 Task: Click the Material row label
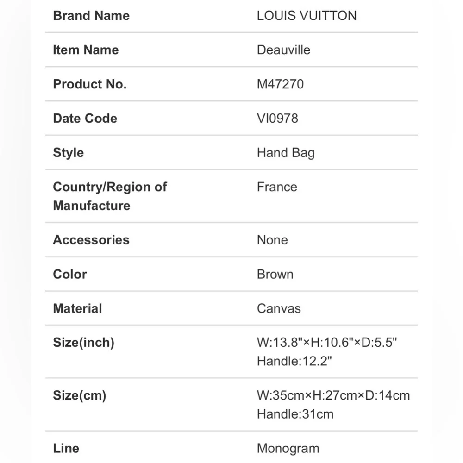coord(77,308)
